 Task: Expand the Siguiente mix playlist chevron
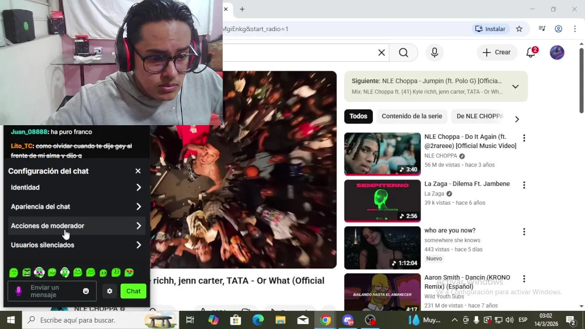516,86
